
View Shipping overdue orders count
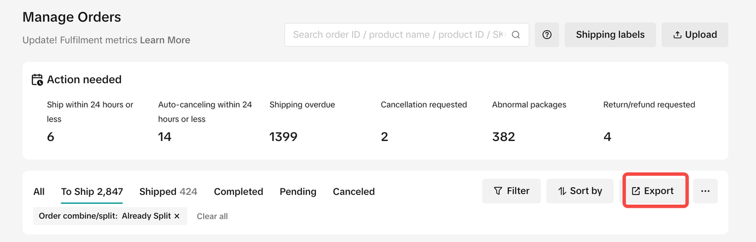(283, 137)
